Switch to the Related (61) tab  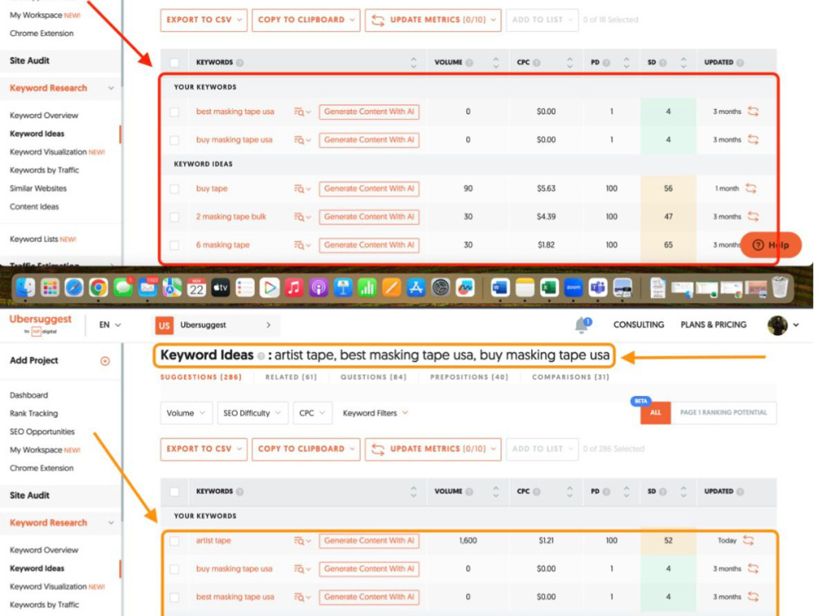pos(291,377)
